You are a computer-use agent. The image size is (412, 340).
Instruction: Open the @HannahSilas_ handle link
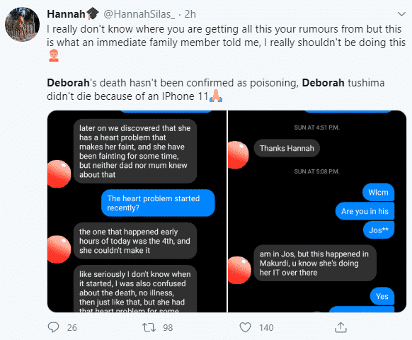139,14
